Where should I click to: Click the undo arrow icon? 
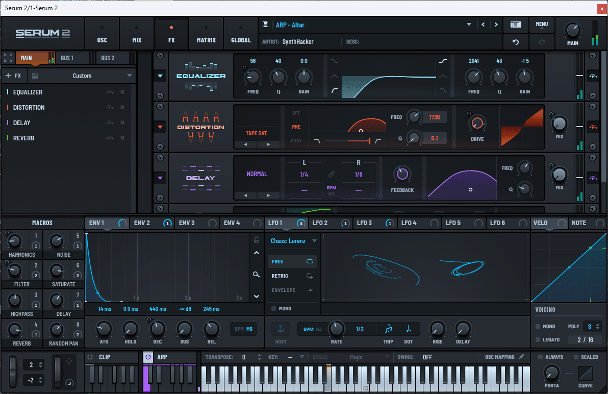point(516,41)
